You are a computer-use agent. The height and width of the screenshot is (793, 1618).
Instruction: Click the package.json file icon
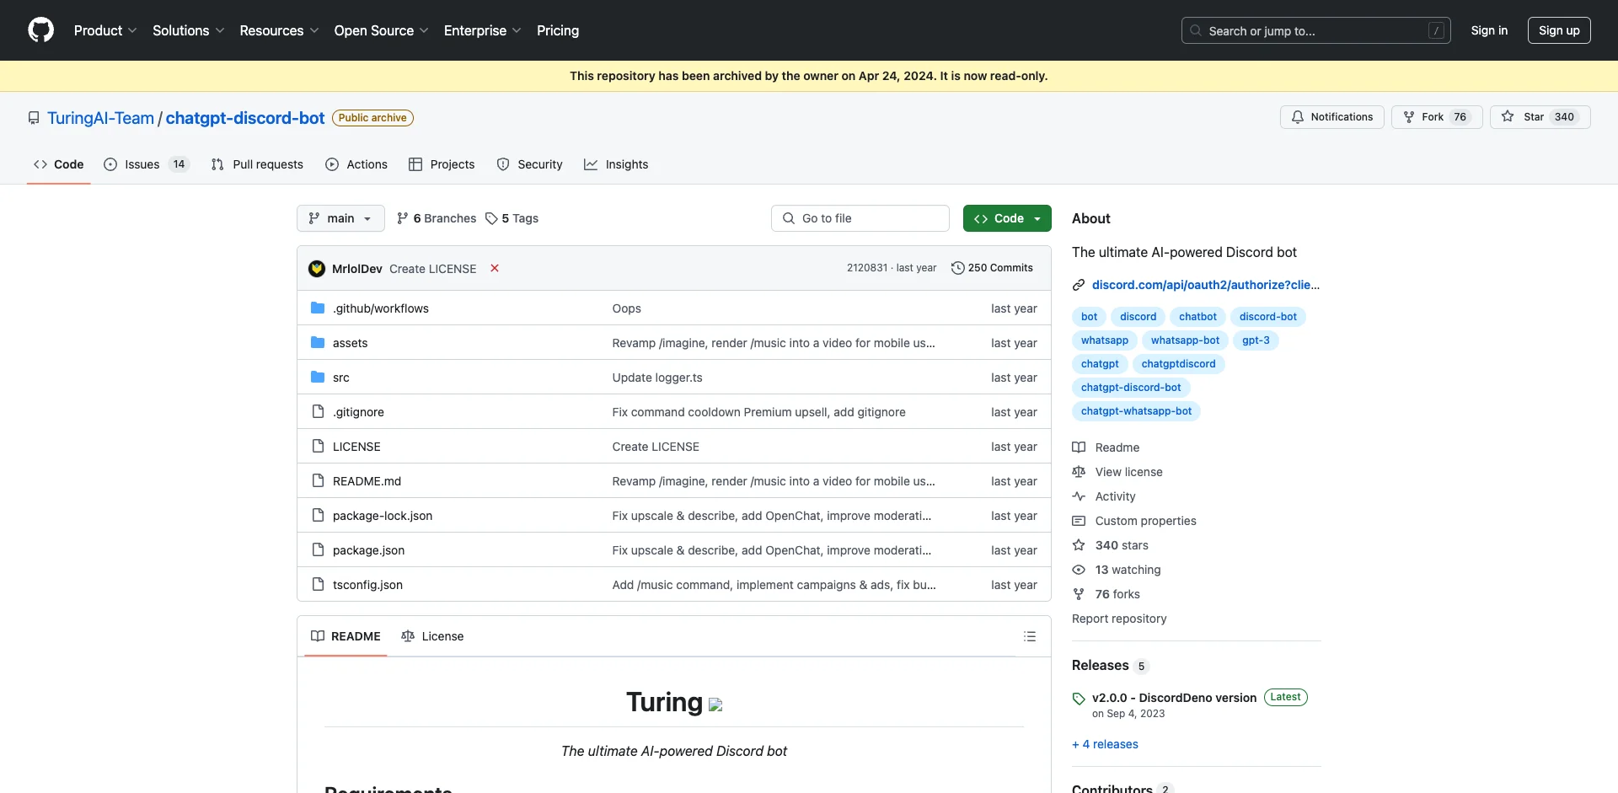[x=318, y=550]
